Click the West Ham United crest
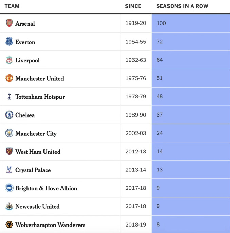Screen dimensions: 230x233 (x=9, y=152)
